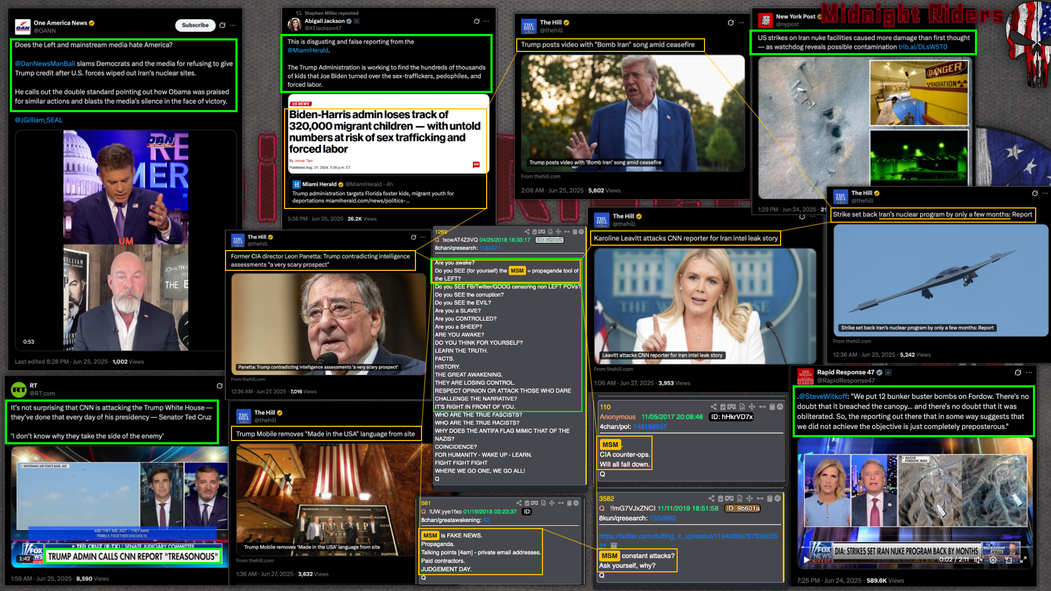
Task: Open board link 1184271 in Q post 1269
Action: tap(490, 248)
